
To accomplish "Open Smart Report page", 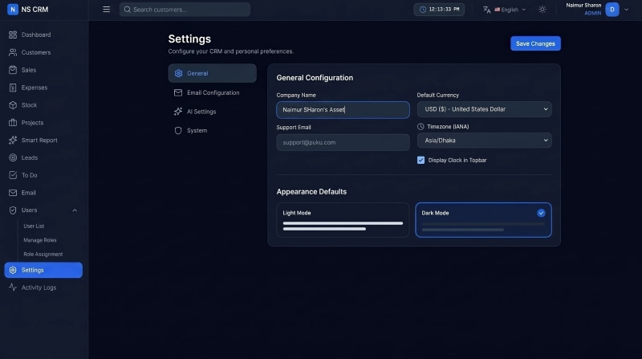I will 43,141.
